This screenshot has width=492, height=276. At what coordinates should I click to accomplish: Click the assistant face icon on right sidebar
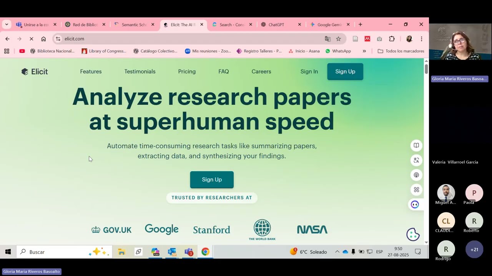(x=415, y=204)
